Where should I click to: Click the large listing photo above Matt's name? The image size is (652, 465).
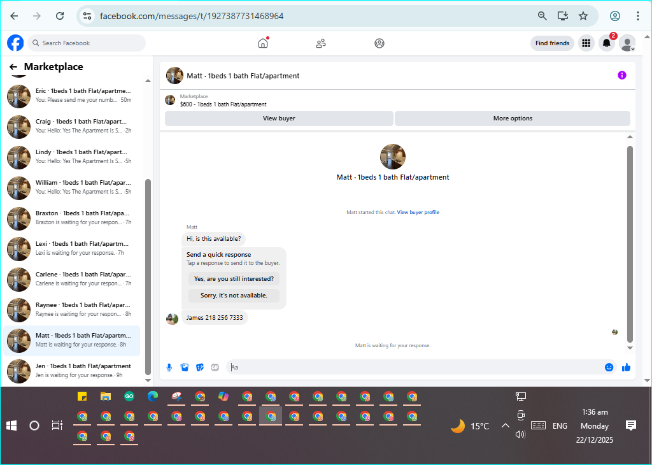(x=392, y=157)
